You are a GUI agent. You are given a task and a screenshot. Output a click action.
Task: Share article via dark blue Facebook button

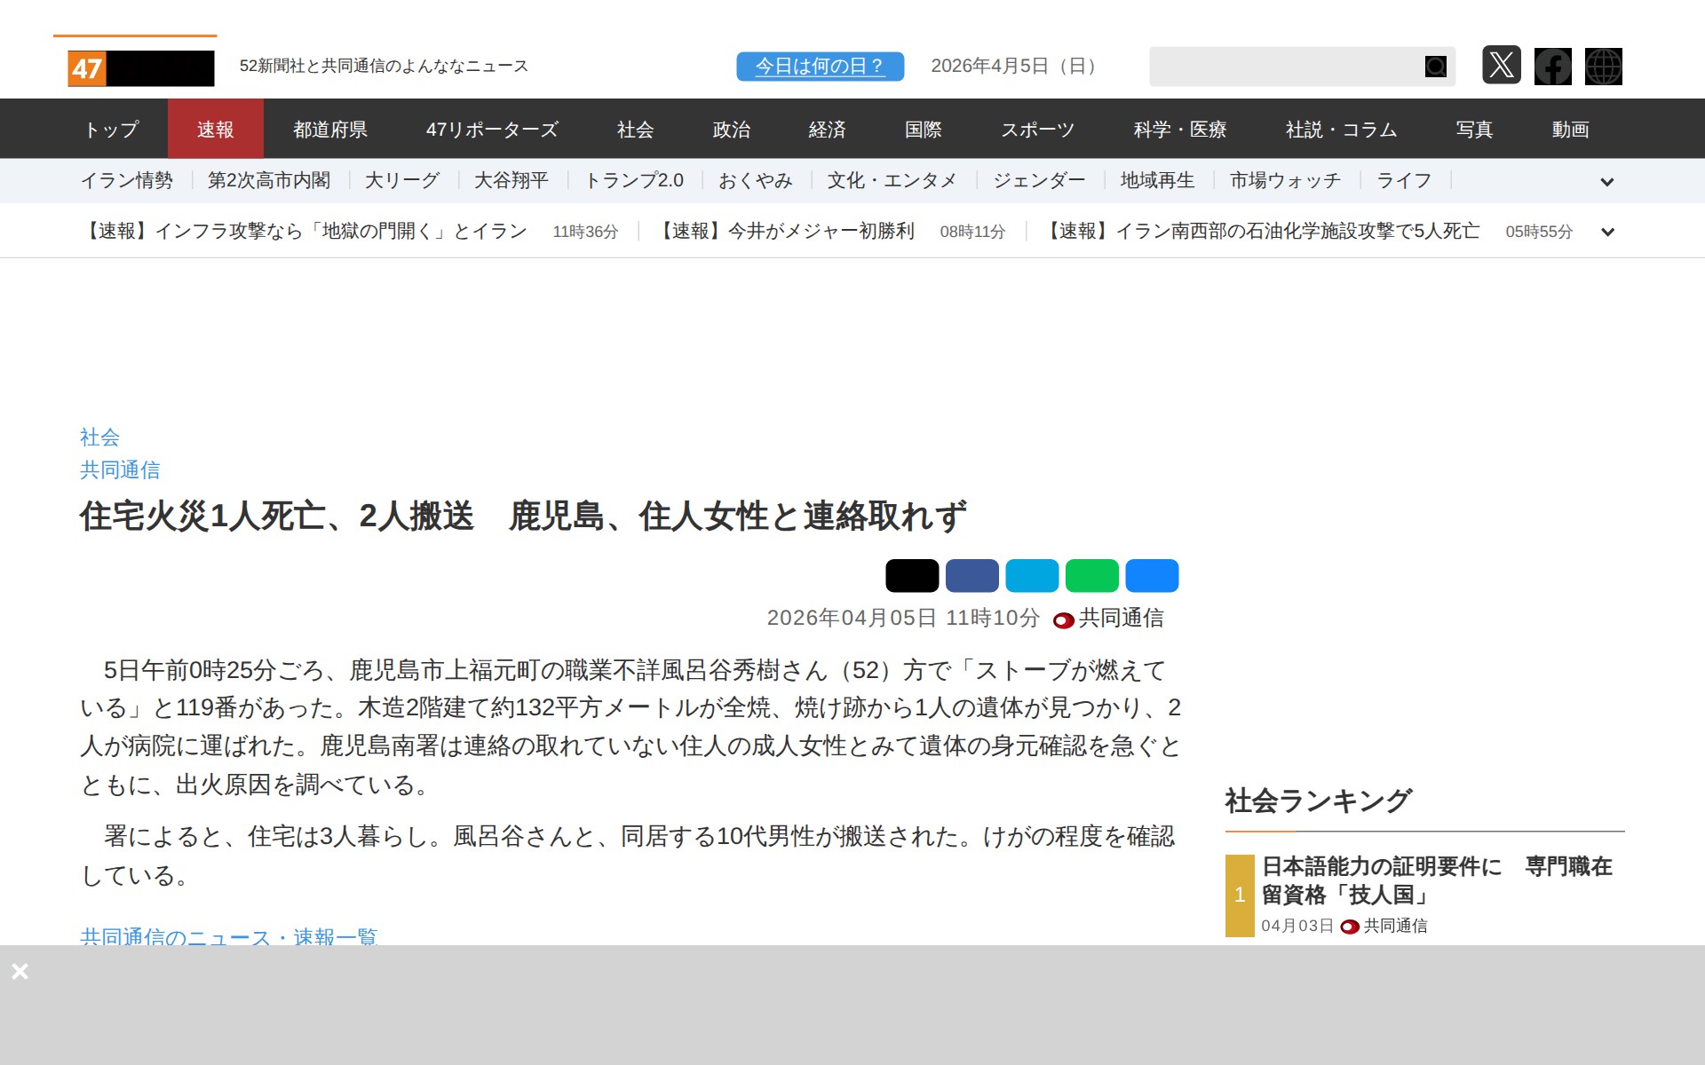click(x=971, y=576)
